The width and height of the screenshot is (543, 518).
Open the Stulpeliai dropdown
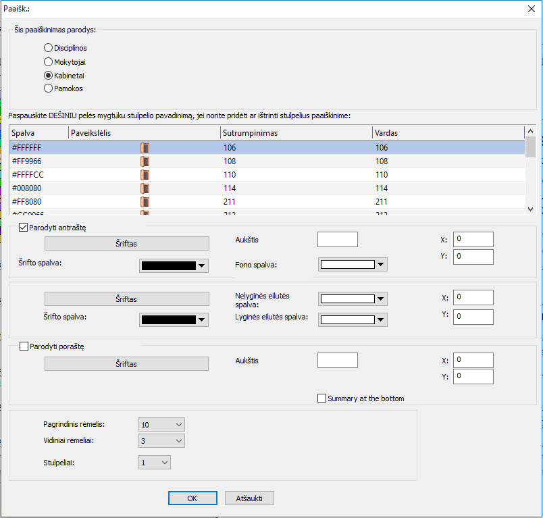154,463
